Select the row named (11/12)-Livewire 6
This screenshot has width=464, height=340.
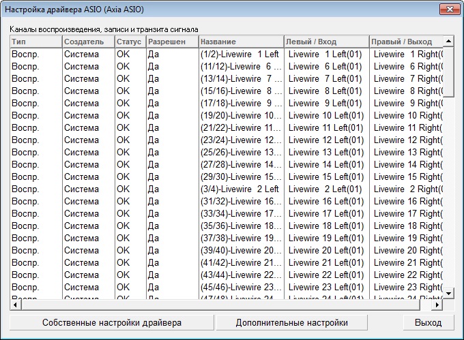click(227, 67)
